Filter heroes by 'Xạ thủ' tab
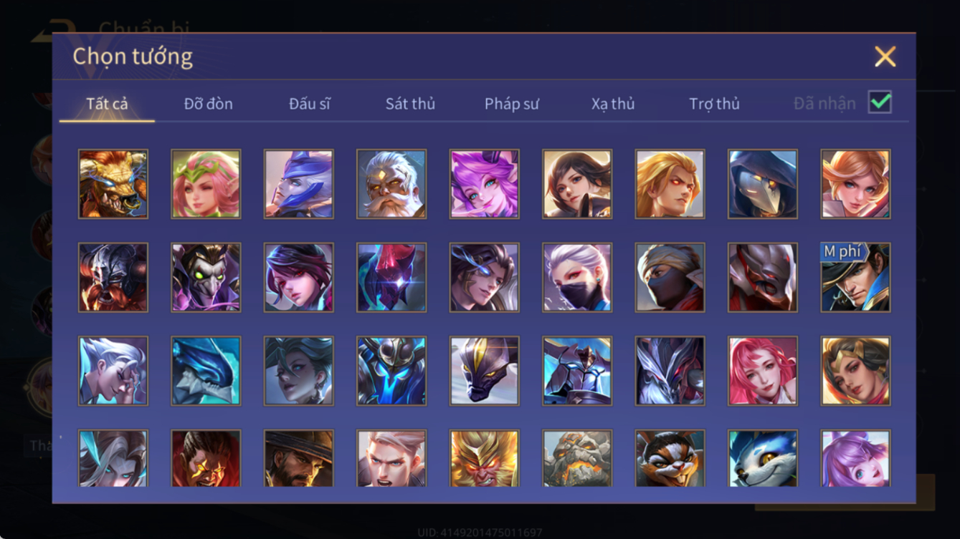Image resolution: width=960 pixels, height=539 pixels. click(x=613, y=104)
